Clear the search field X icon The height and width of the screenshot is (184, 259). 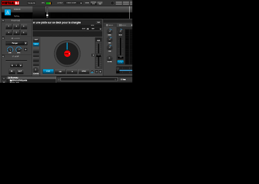tap(115, 79)
